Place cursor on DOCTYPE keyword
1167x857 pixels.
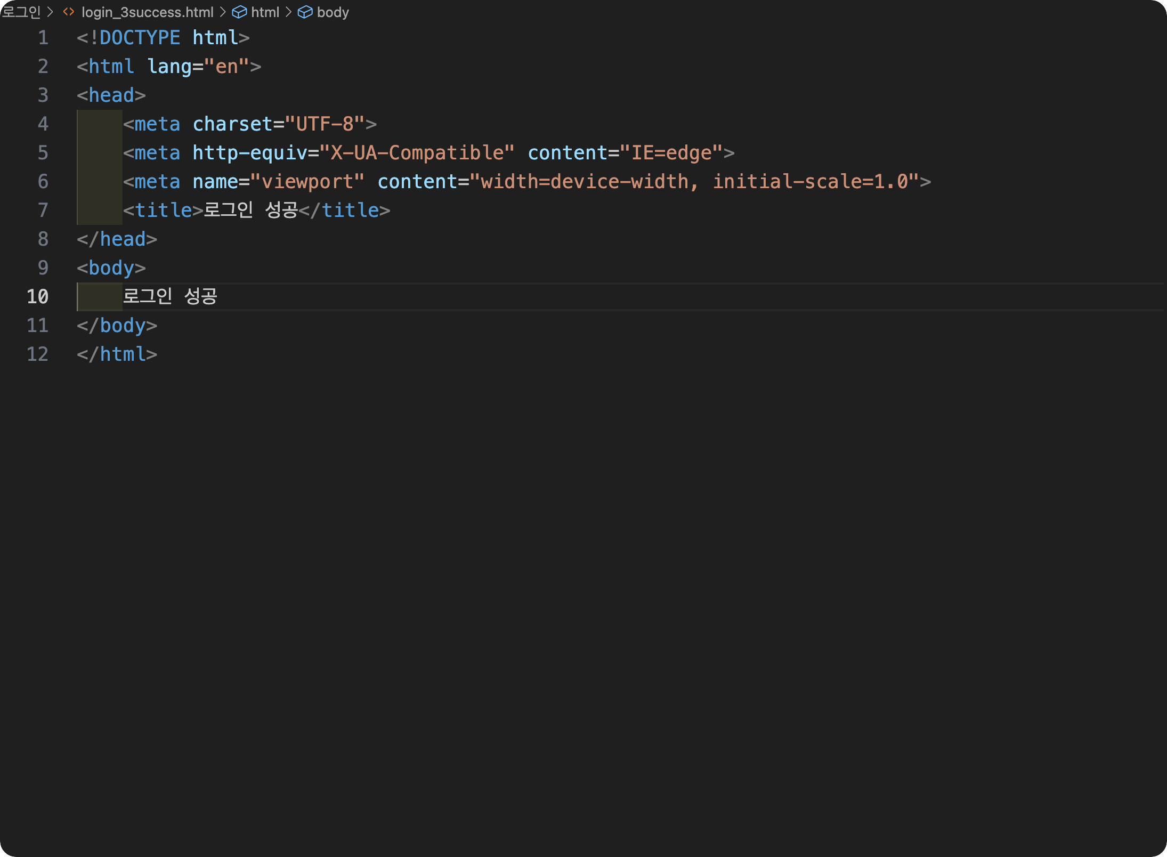point(140,38)
